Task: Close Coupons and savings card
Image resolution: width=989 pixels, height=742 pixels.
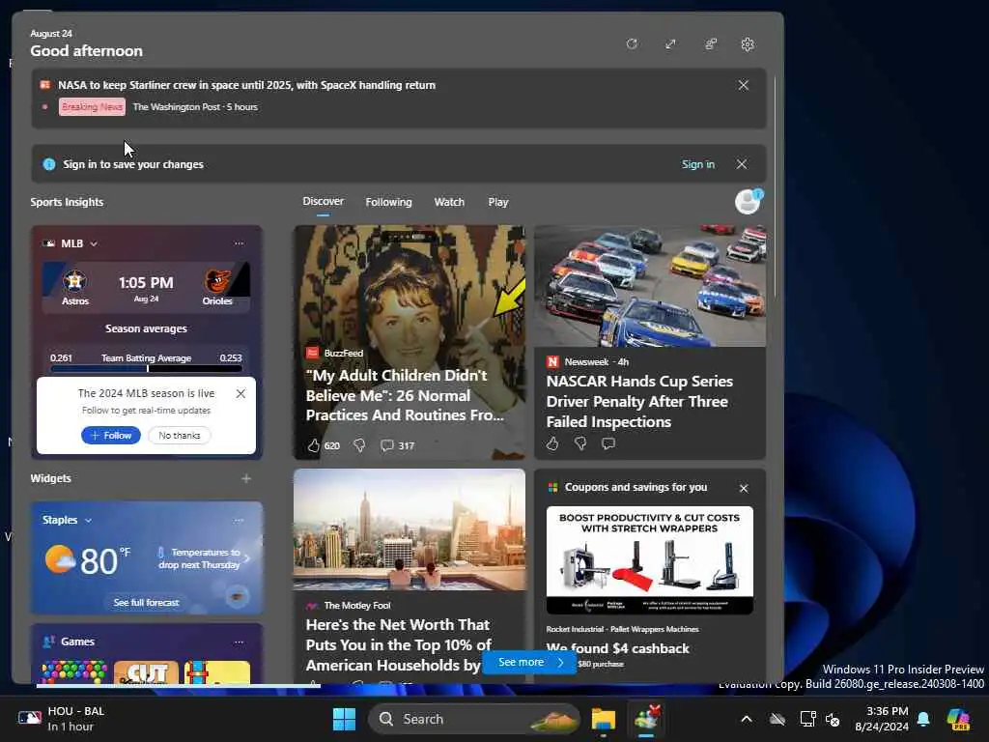Action: point(744,488)
